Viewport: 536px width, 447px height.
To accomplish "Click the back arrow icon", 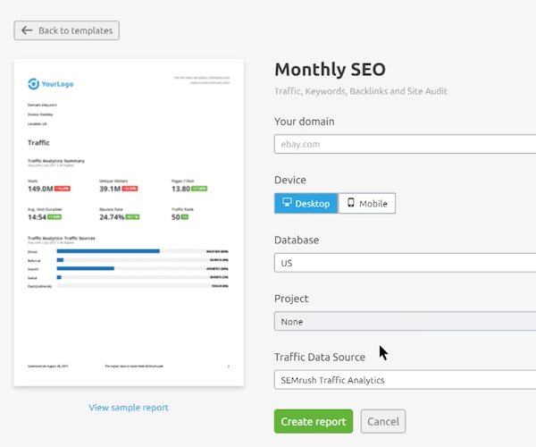I will [27, 30].
